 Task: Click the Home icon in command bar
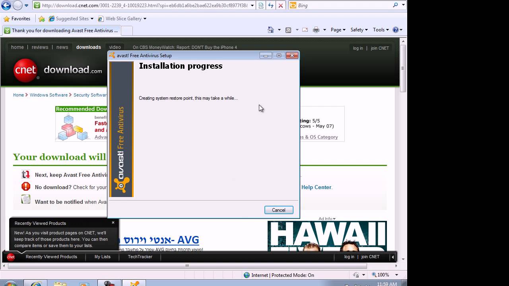(271, 30)
